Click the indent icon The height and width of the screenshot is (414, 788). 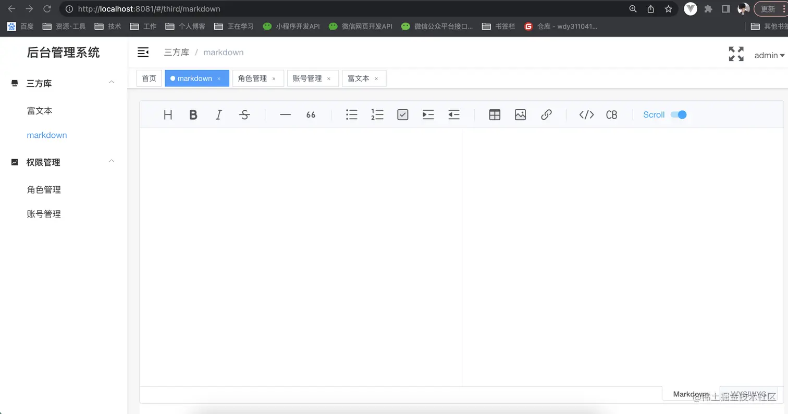pos(428,115)
